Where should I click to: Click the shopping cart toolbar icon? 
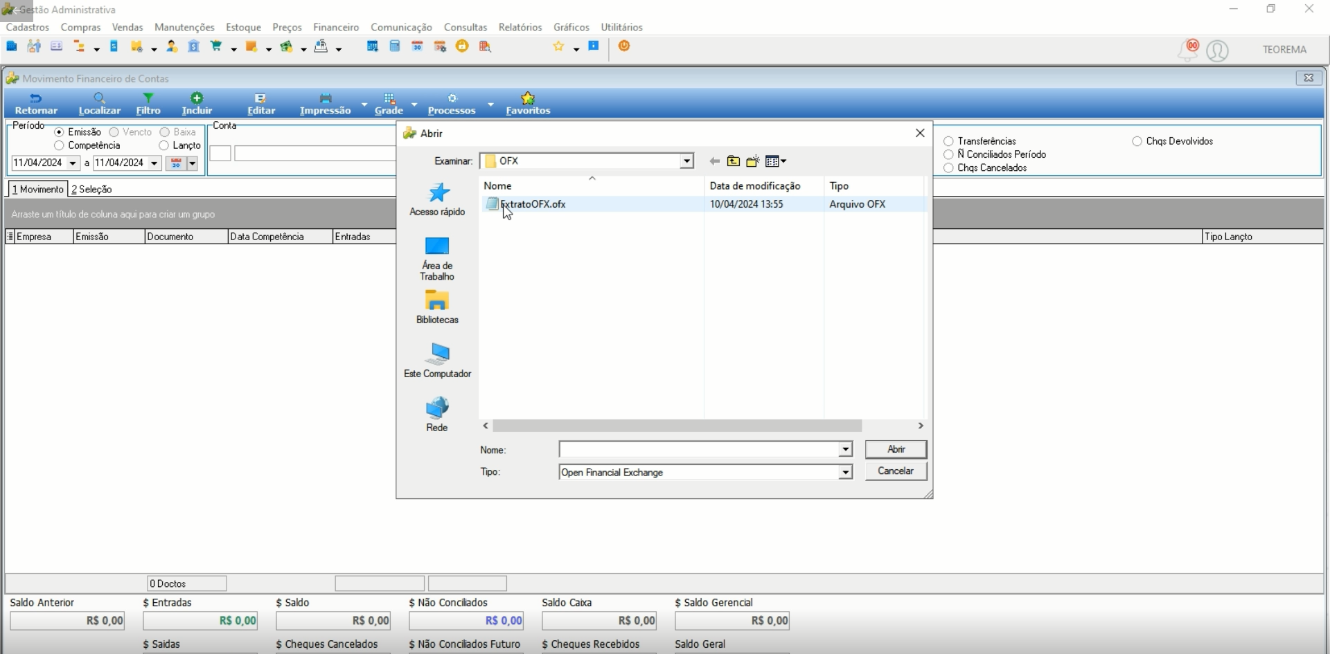click(216, 46)
